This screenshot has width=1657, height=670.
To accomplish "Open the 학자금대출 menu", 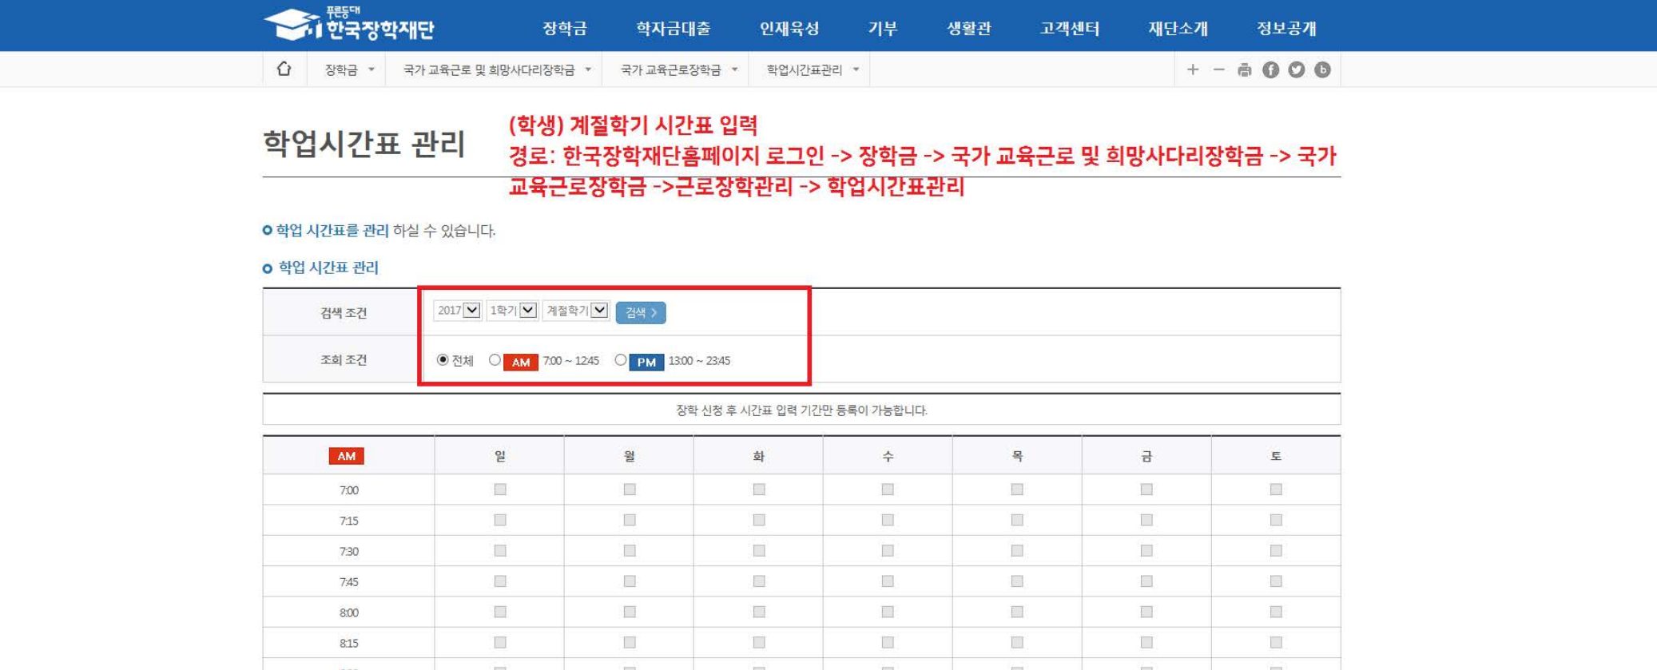I will point(673,29).
